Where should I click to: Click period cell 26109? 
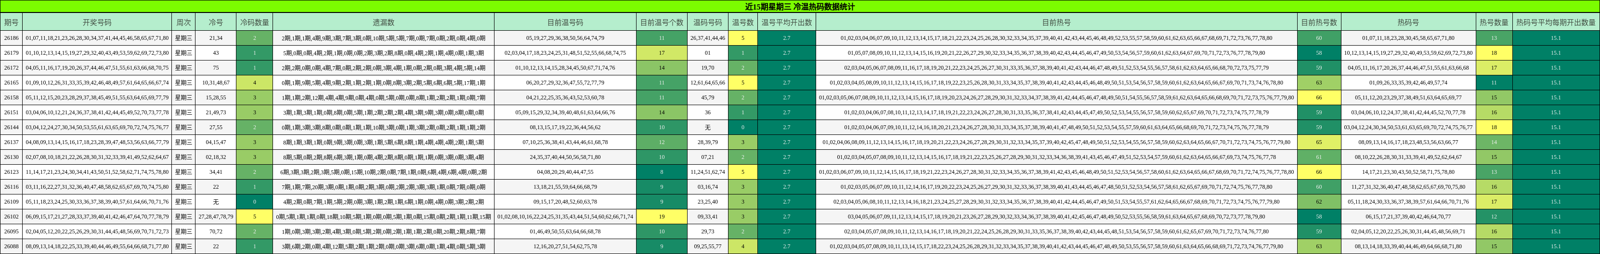pyautogui.click(x=11, y=201)
